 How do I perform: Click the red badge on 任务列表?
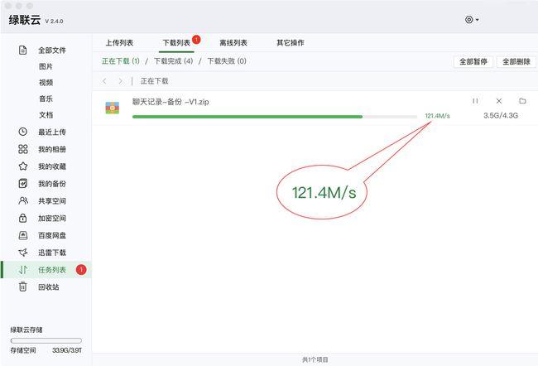(81, 270)
